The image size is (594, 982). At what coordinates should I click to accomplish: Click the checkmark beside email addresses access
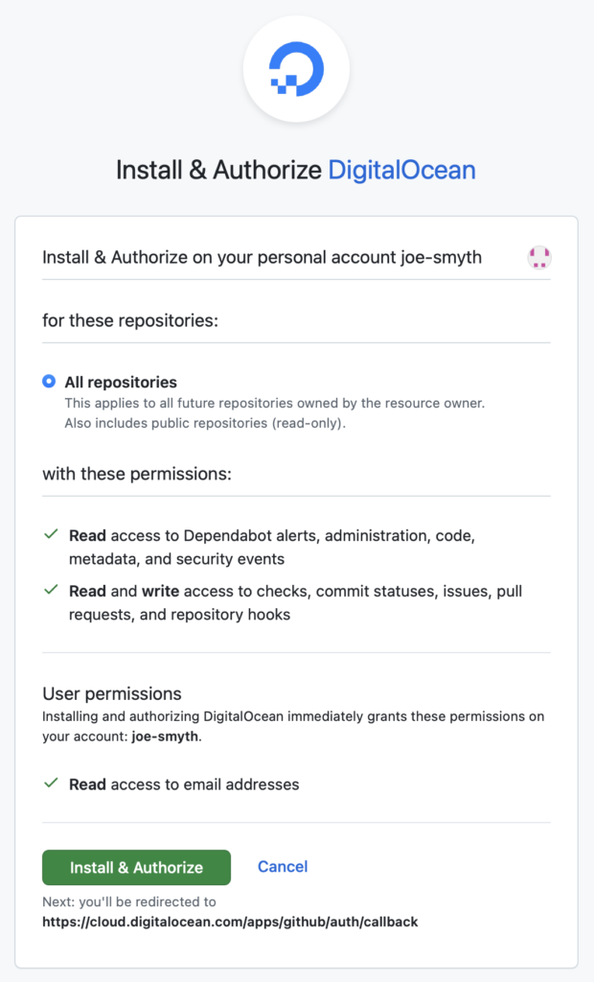(52, 783)
